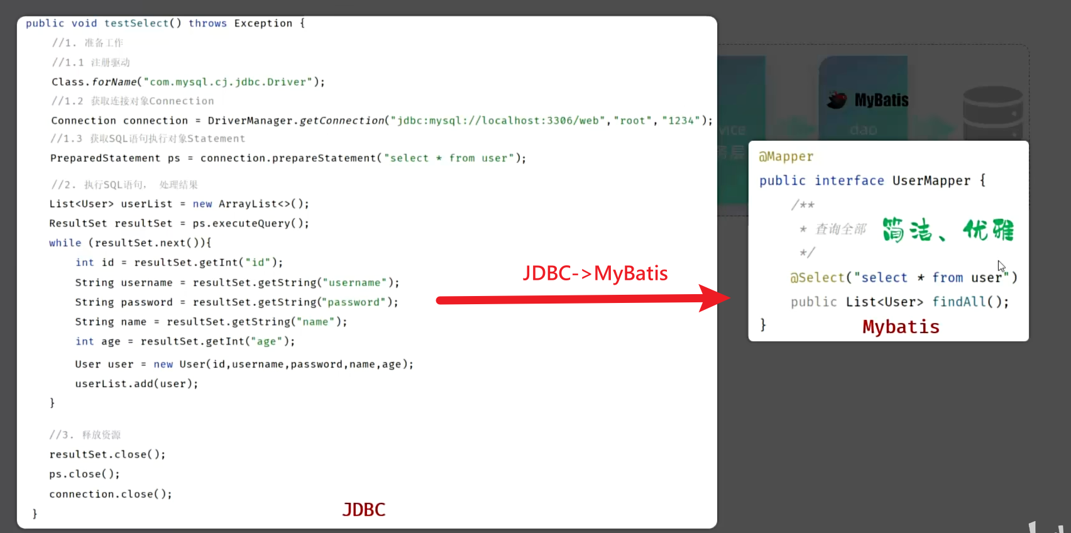Viewport: 1071px width, 533px height.
Task: Click the dark red 'Mybatis' caption
Action: click(x=901, y=327)
